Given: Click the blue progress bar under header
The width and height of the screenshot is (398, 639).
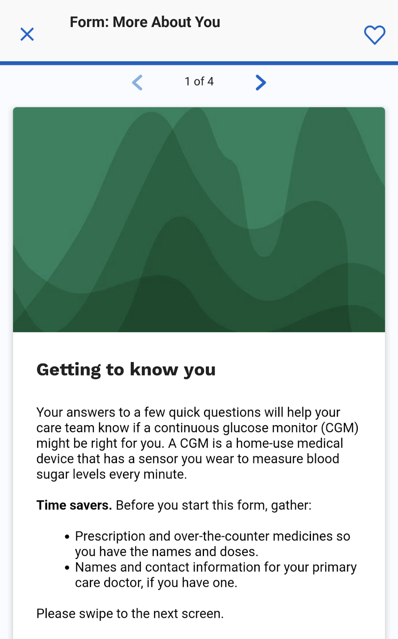Looking at the screenshot, I should pos(199,63).
